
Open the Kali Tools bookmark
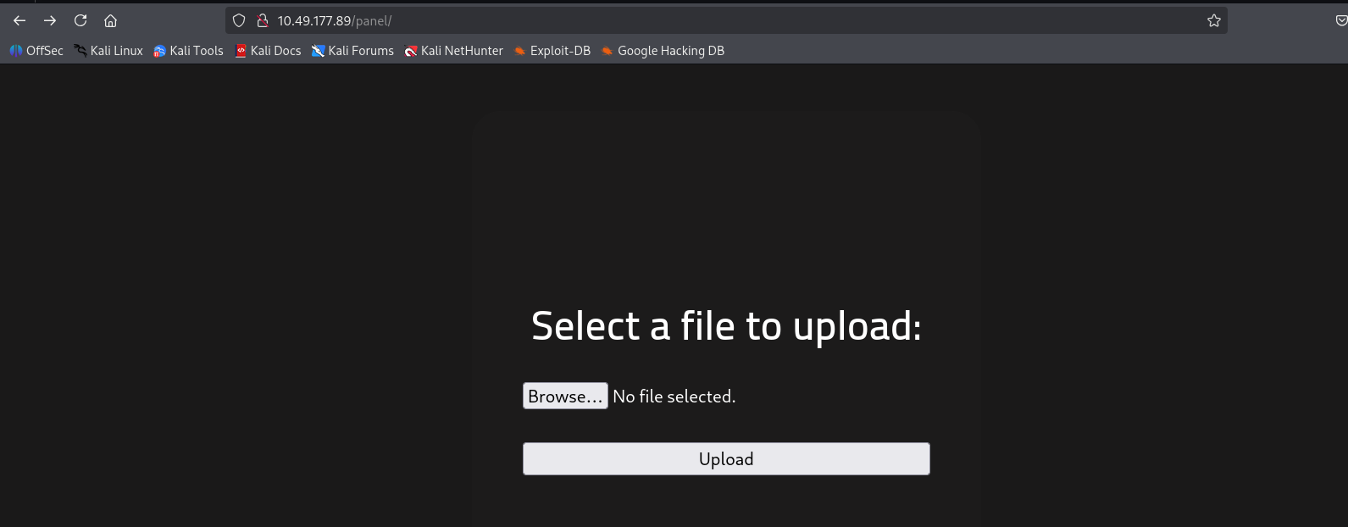coord(188,51)
